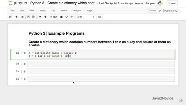Viewport: 186px width, 105px height.
Task: Restart the kernel icon
Action: coord(67,17)
